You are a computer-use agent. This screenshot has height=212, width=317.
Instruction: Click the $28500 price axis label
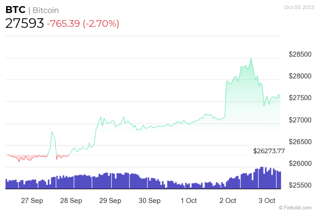pos(300,55)
